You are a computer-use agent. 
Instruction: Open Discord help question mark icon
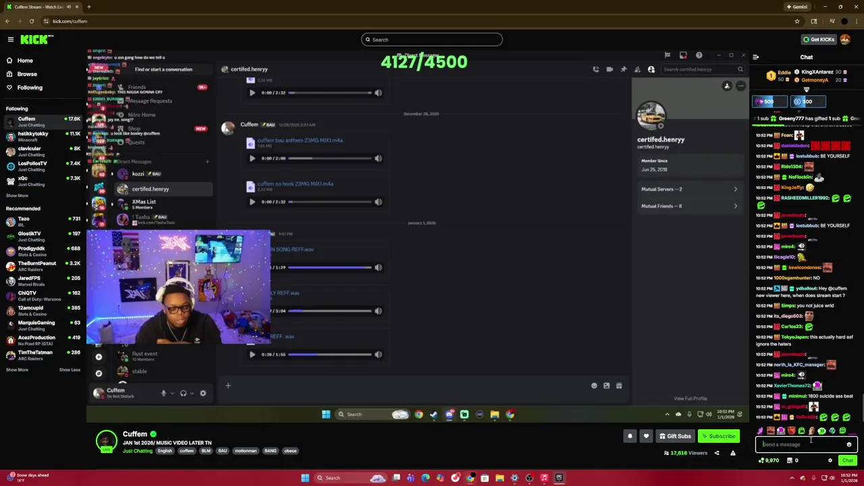699,56
